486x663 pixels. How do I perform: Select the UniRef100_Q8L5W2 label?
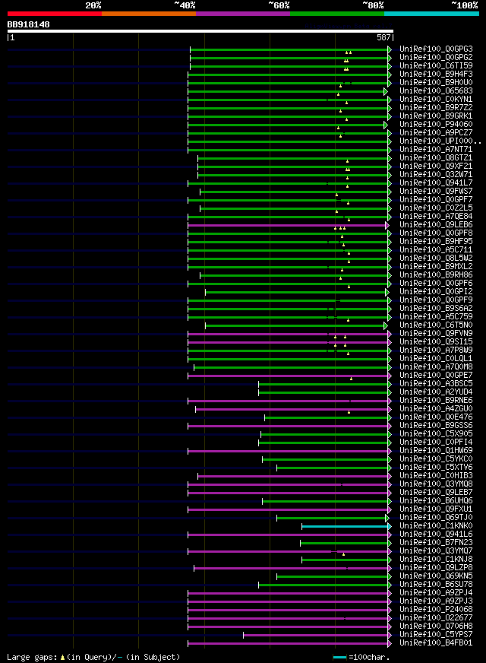coord(436,259)
